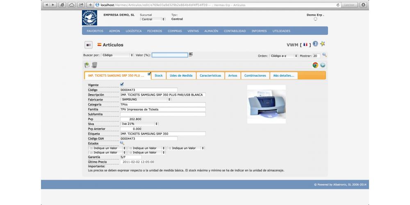Viewport: 410px width, 205px height.
Task: Run search with top-right magnifier icon
Action: click(324, 55)
